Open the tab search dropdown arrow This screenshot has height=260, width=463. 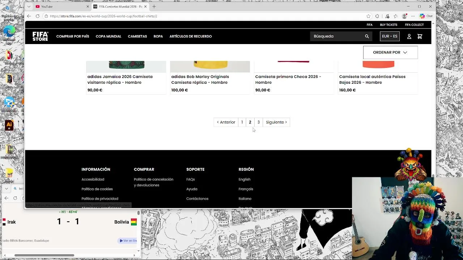click(29, 6)
